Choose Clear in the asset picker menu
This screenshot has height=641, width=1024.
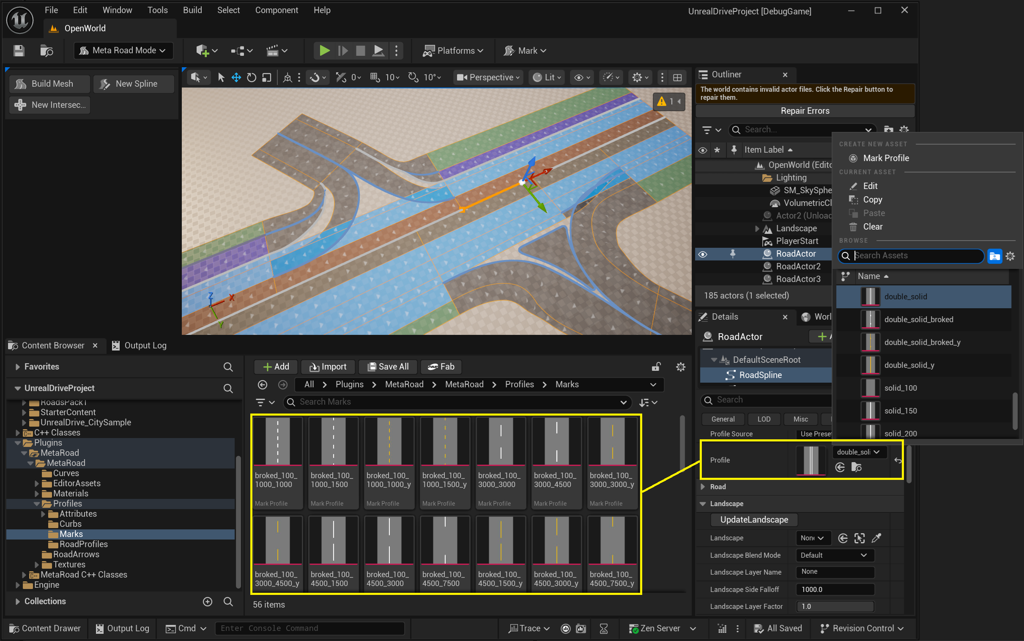(873, 227)
